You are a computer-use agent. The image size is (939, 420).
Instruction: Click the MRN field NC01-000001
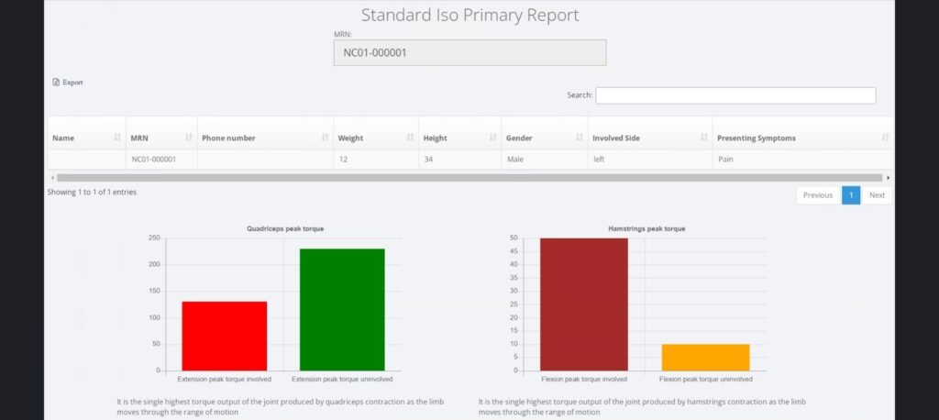pos(469,52)
